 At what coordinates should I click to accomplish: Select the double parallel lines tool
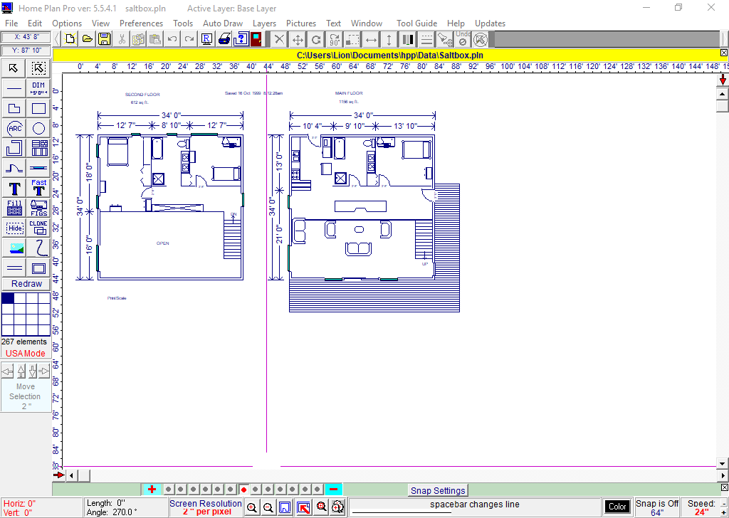tap(14, 268)
